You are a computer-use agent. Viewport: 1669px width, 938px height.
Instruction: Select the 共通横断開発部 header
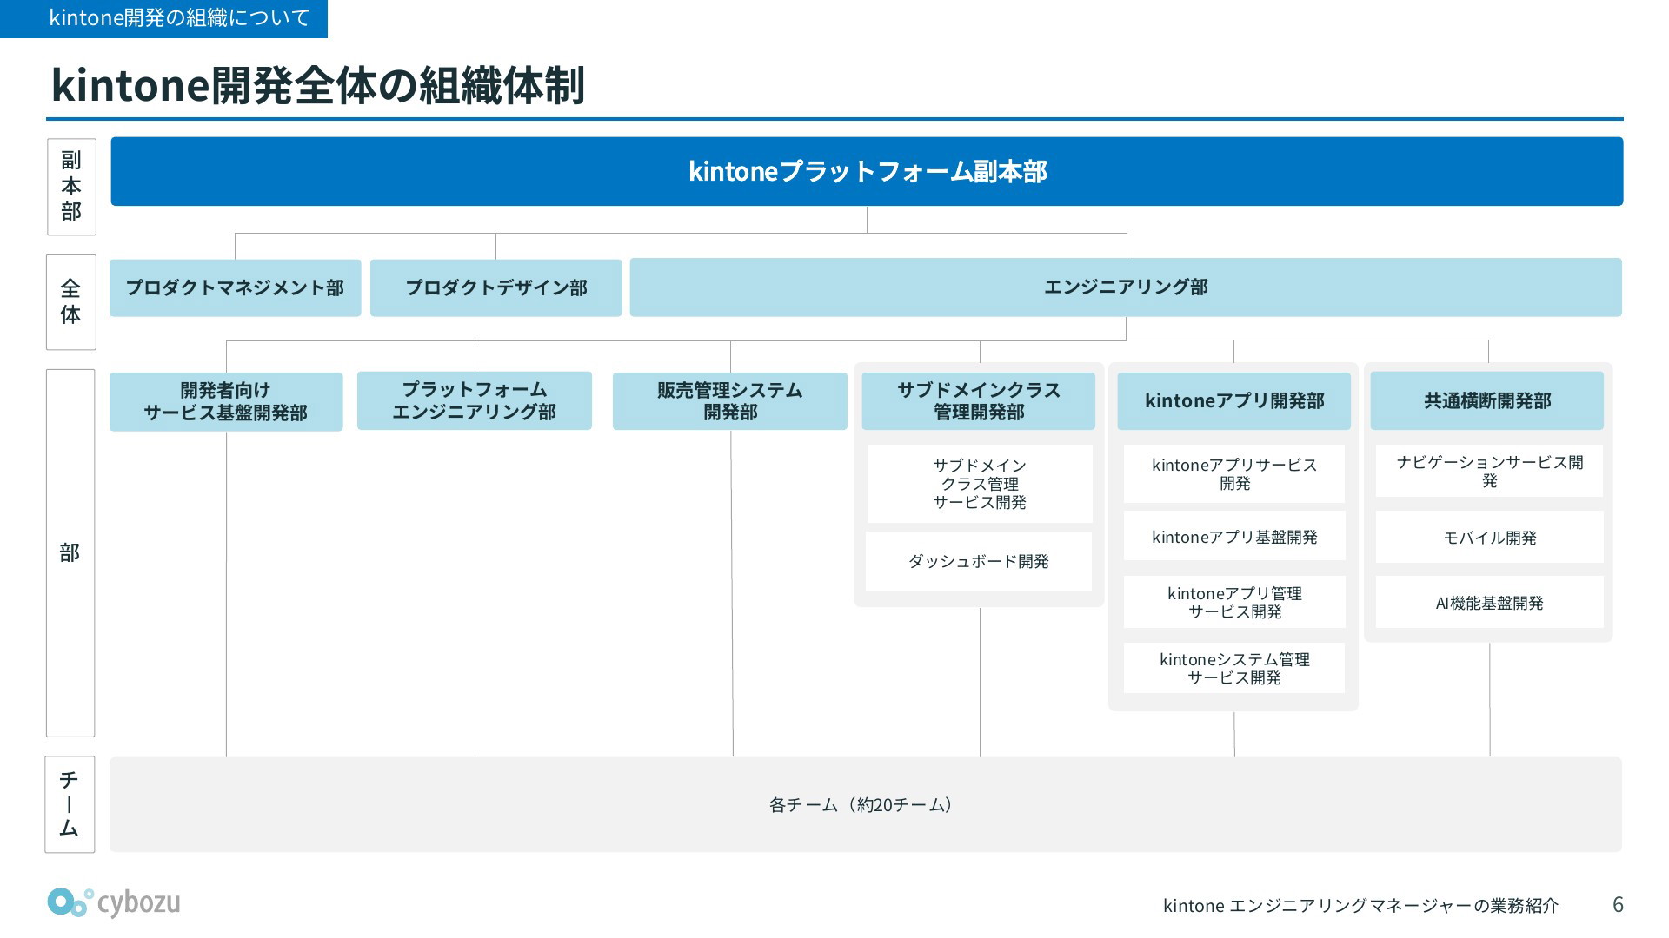point(1486,400)
